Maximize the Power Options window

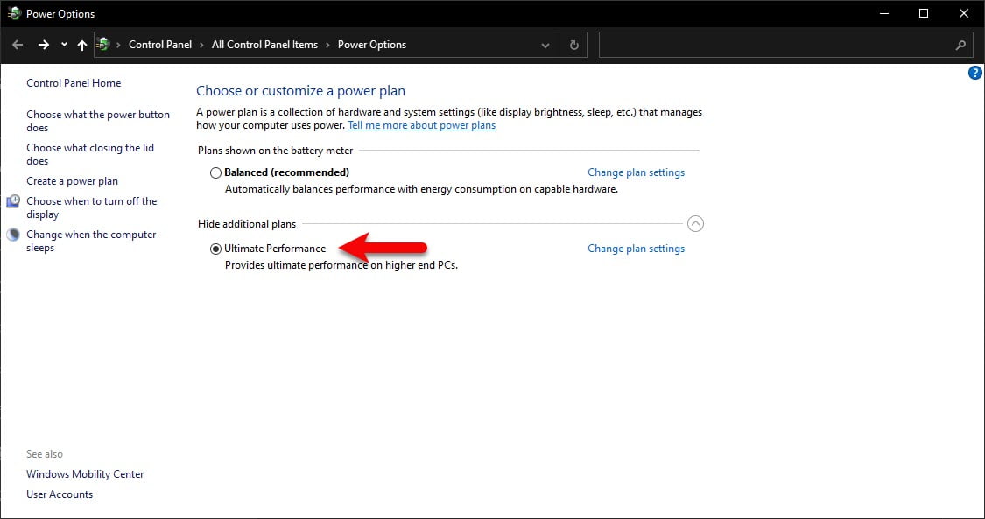pos(924,13)
